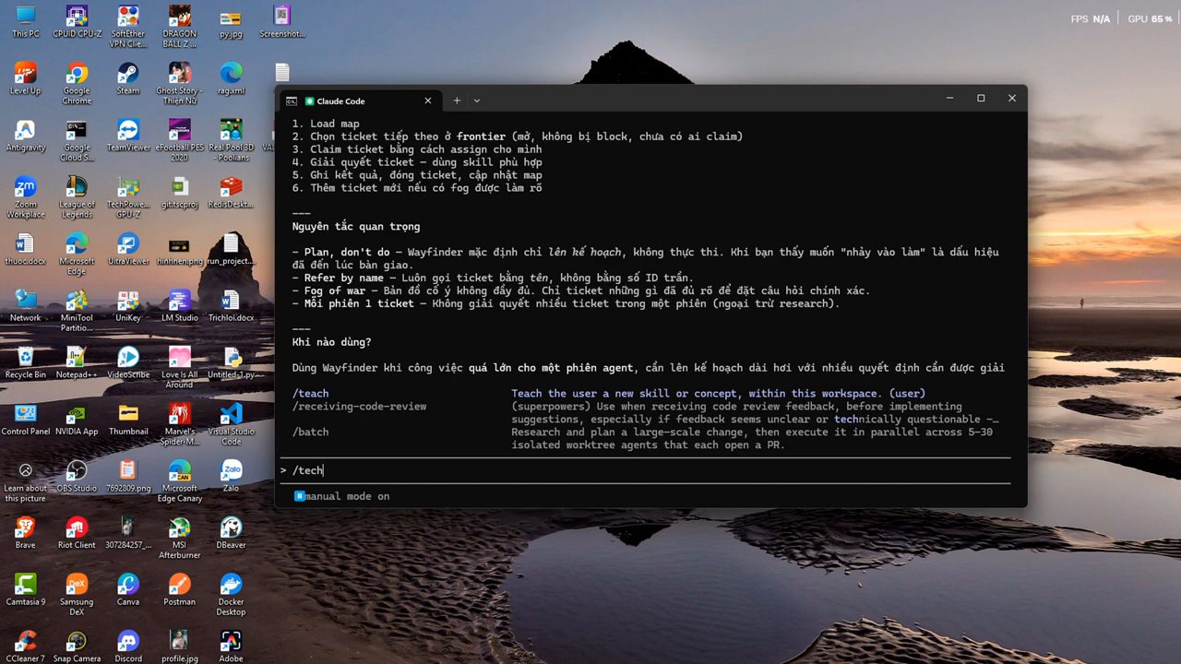Viewport: 1181px width, 664px height.
Task: Select the Notepad++ desktop icon
Action: click(77, 362)
